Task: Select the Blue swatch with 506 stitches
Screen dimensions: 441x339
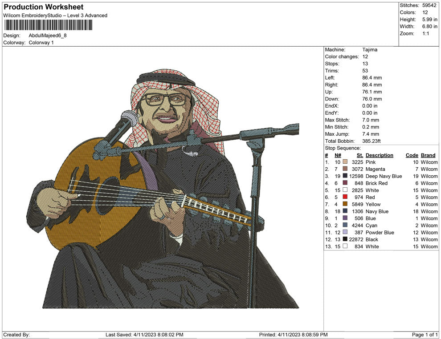Action: [345, 218]
